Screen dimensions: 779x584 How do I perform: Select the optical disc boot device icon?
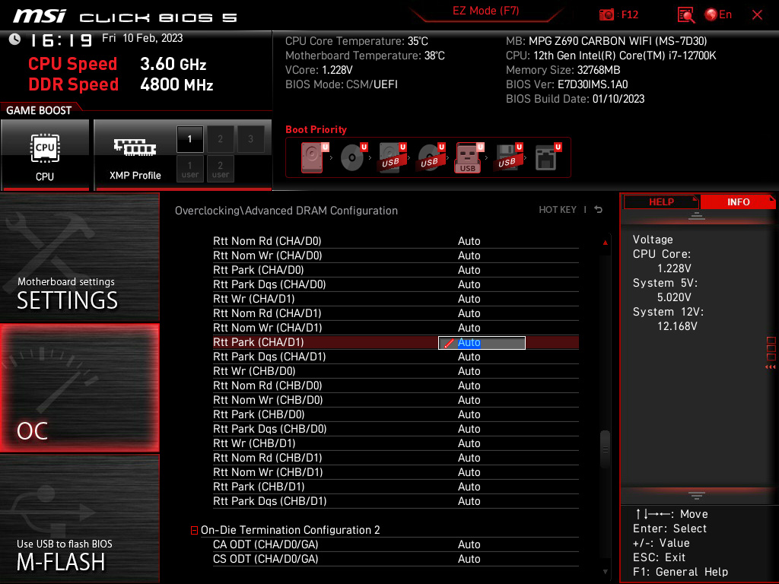pos(353,157)
